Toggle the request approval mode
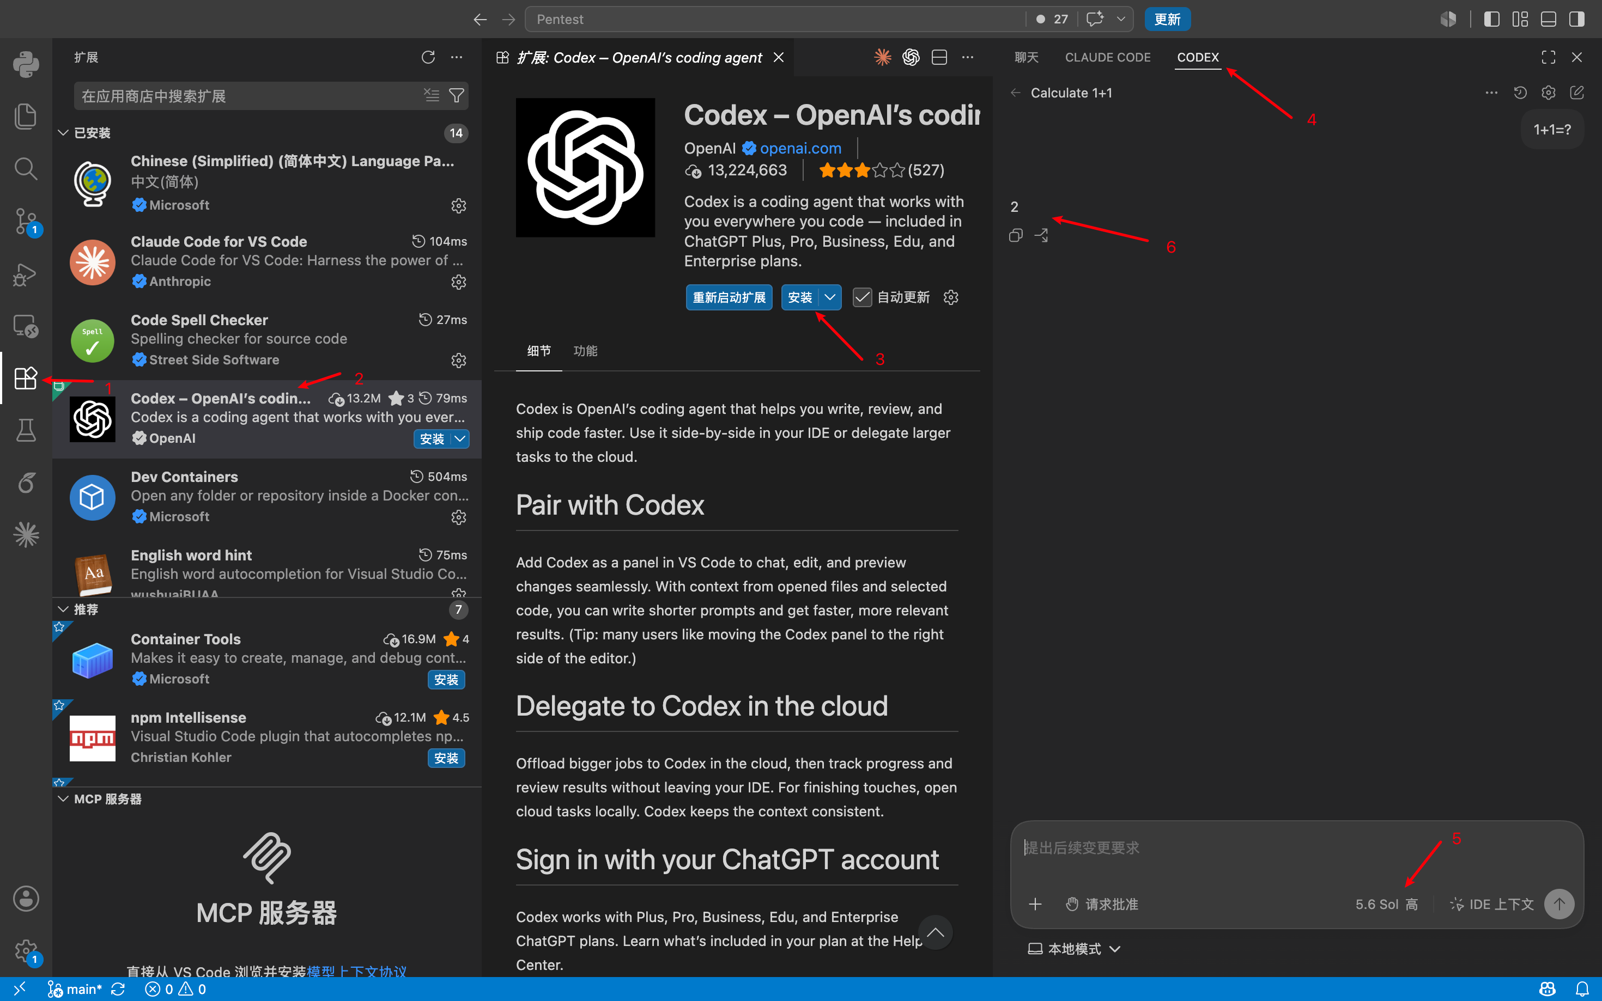 (x=1101, y=905)
